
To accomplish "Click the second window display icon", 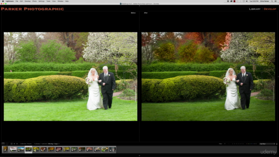I will (x=7, y=143).
